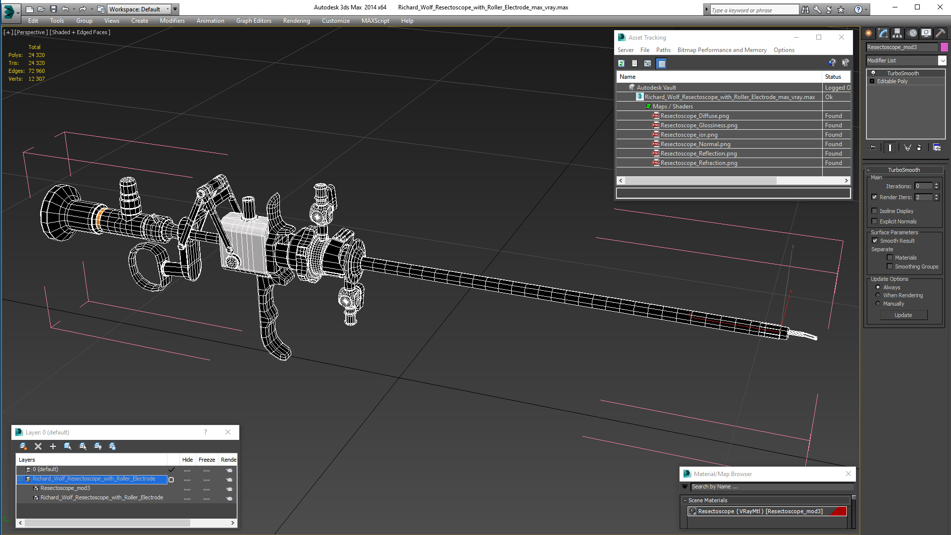Switch Asset Tracking to tree view icon
The width and height of the screenshot is (951, 535).
pos(648,63)
